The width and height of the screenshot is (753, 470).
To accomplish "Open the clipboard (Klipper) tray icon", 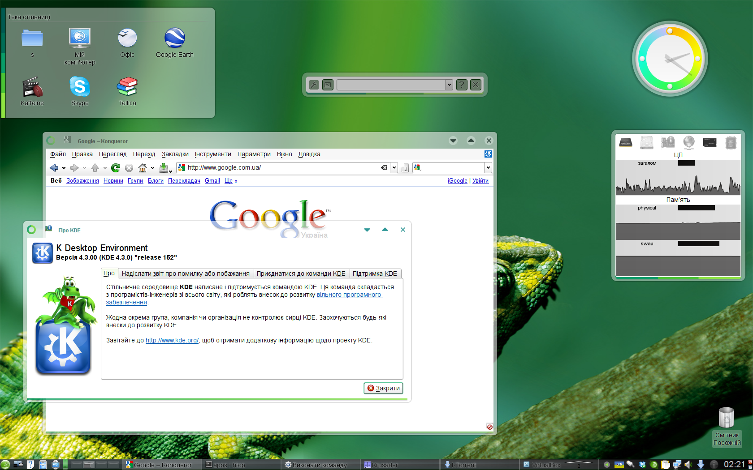I will click(666, 465).
